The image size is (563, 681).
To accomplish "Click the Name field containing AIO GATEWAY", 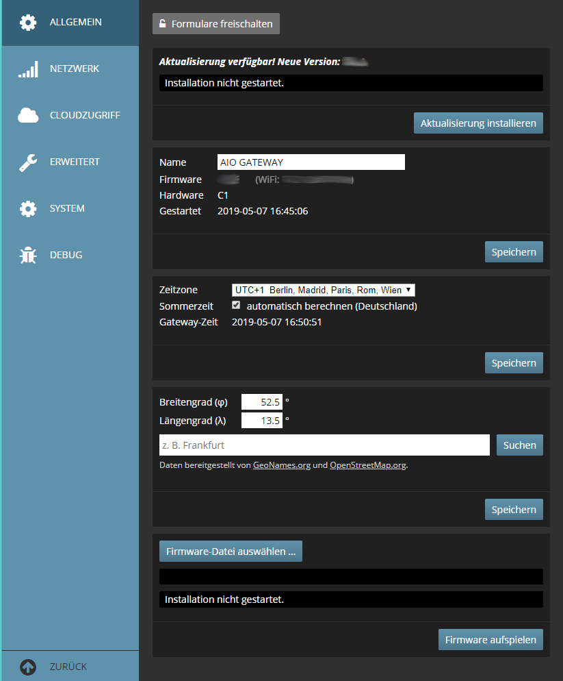I will click(x=311, y=162).
